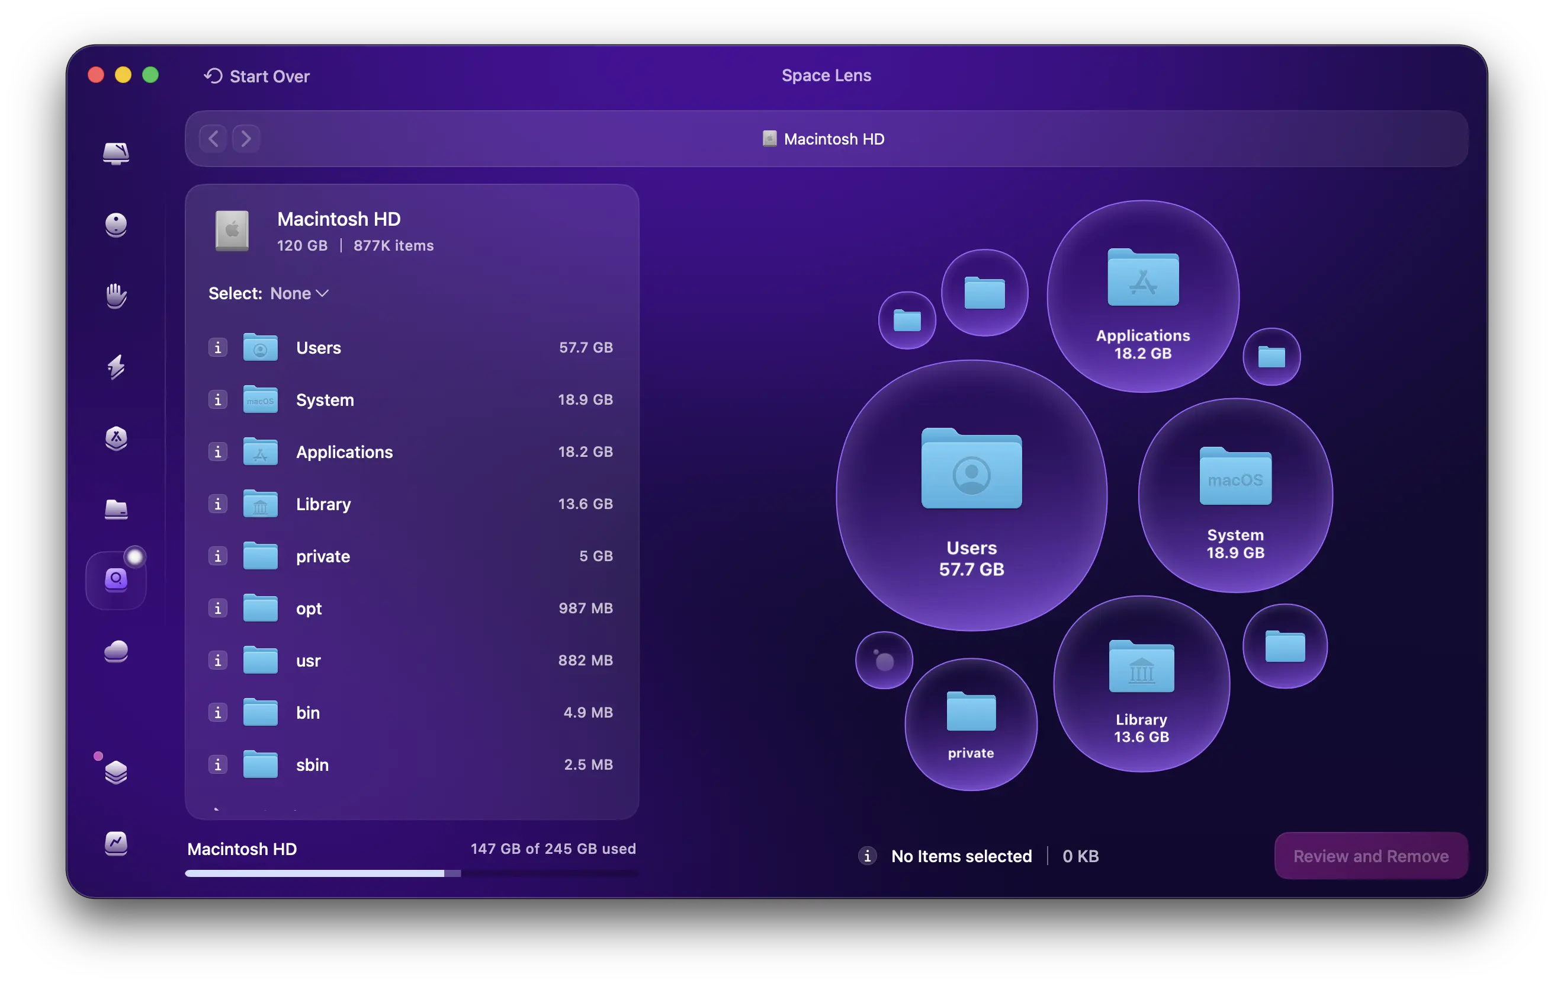This screenshot has height=986, width=1554.
Task: Go back with the left chevron arrow
Action: (213, 138)
